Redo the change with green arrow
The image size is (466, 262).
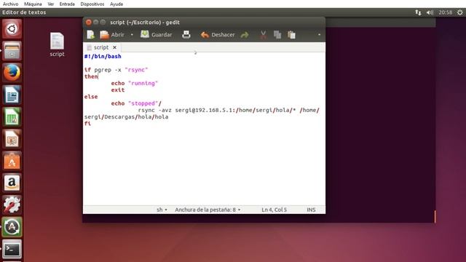[245, 35]
